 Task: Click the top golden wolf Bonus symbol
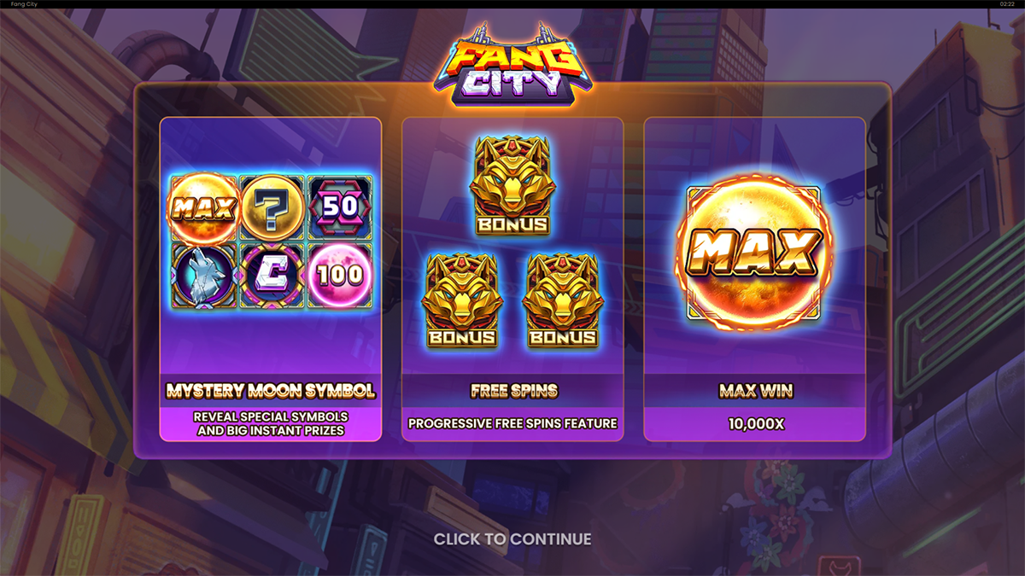[511, 185]
